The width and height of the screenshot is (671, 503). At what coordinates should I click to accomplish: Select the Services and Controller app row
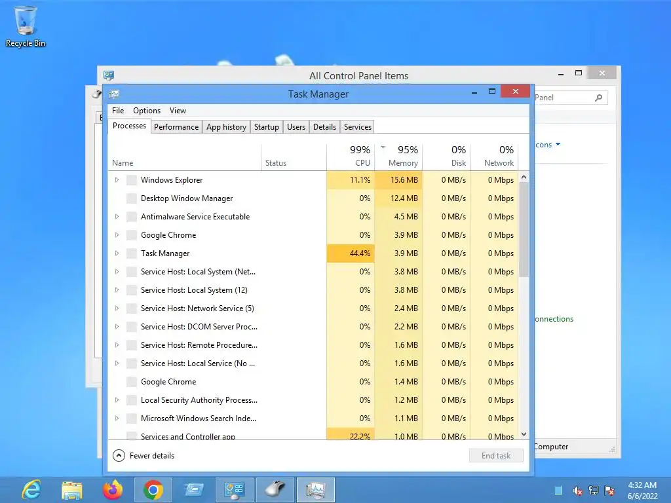(313, 435)
